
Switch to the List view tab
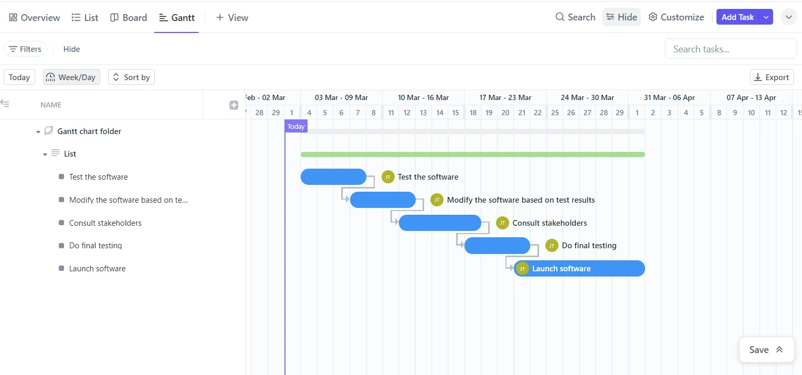pyautogui.click(x=85, y=17)
